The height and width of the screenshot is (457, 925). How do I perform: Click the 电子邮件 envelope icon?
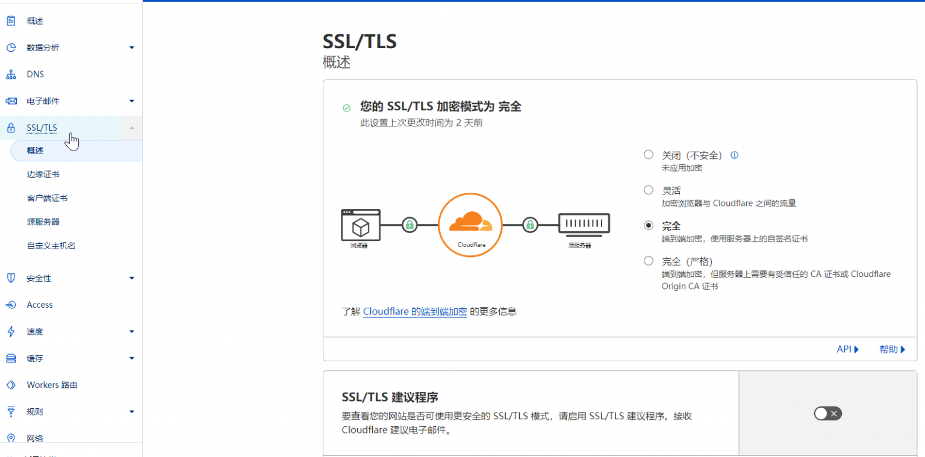pos(11,101)
